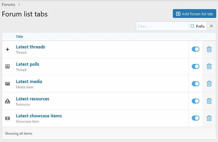Screen dimensions: 218x142
Task: Click the download icon beside Latest resources
Action: coord(8,101)
